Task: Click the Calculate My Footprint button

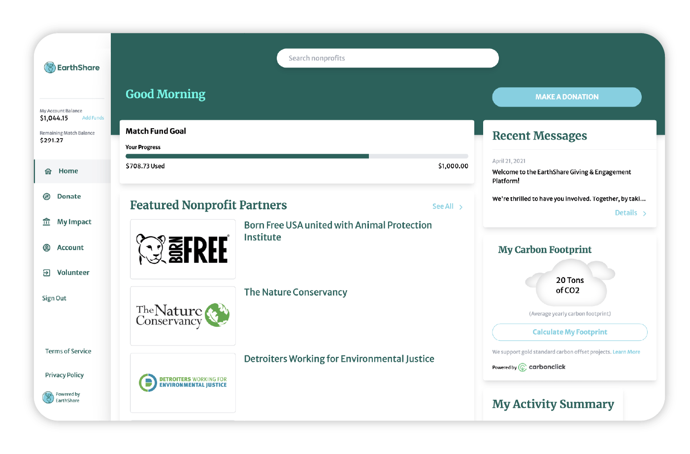Action: 570,332
